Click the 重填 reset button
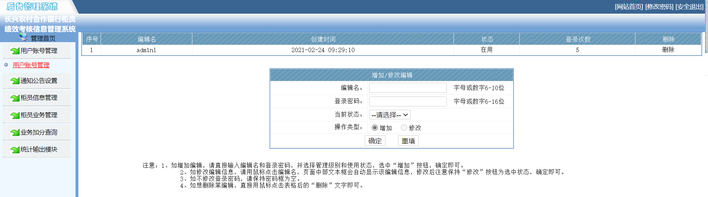This screenshot has height=197, width=708. (x=408, y=141)
